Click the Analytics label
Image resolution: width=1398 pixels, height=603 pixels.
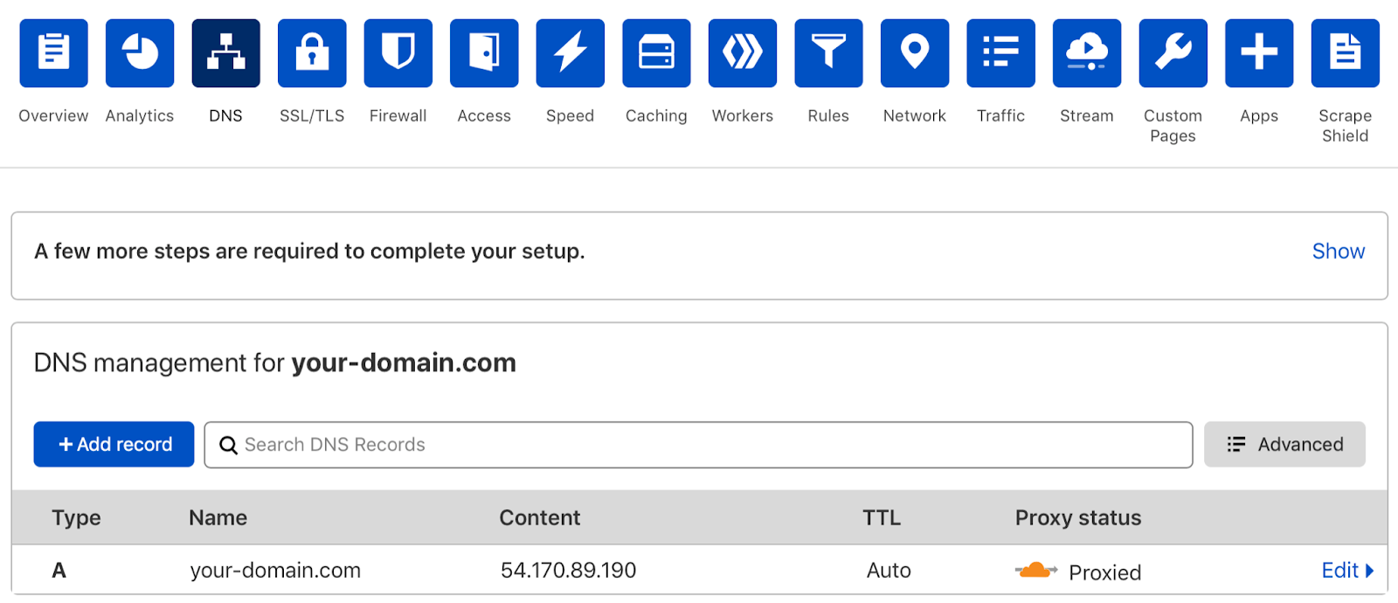[x=140, y=115]
